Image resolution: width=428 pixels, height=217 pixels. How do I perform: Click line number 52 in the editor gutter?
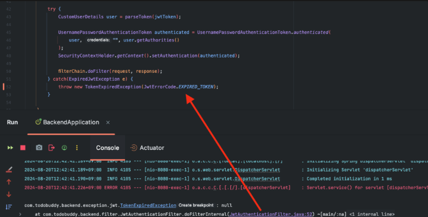[8, 87]
